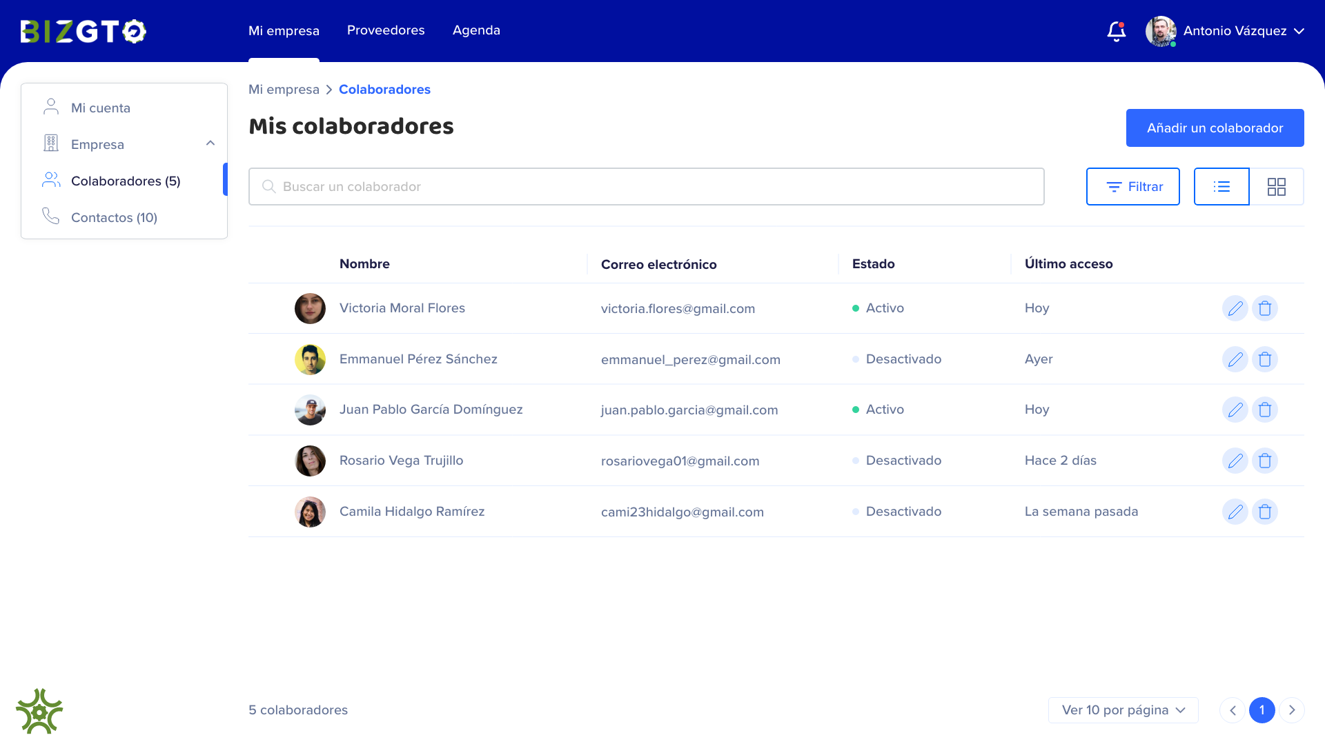Switch to grid view of collaborators
1325x744 pixels.
click(1277, 186)
